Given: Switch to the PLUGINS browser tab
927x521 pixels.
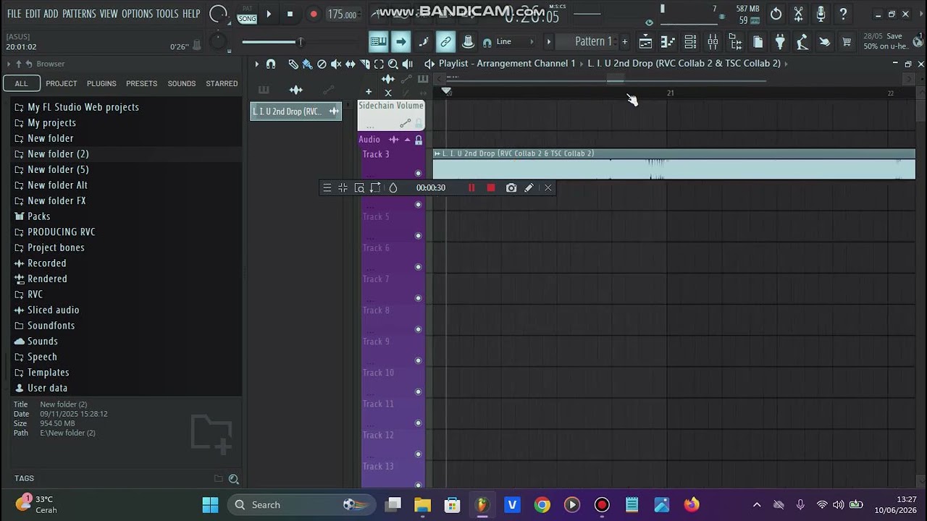Looking at the screenshot, I should [101, 83].
